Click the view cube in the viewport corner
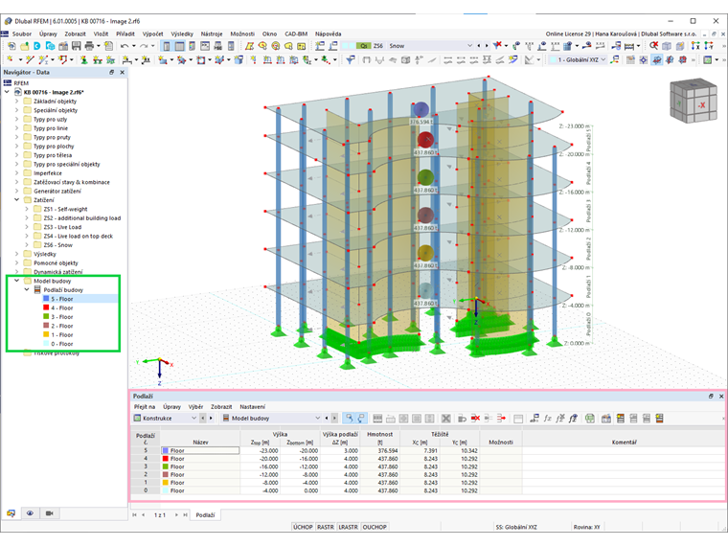 coord(694,100)
